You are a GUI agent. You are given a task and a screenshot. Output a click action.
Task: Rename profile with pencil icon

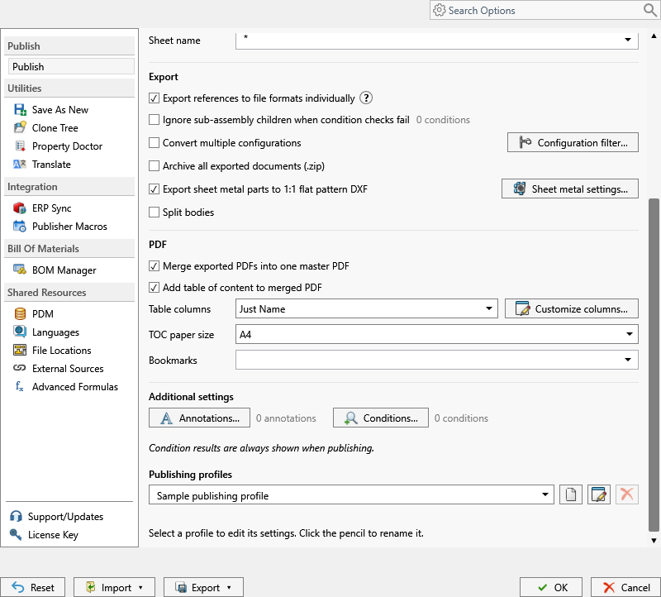click(x=598, y=494)
